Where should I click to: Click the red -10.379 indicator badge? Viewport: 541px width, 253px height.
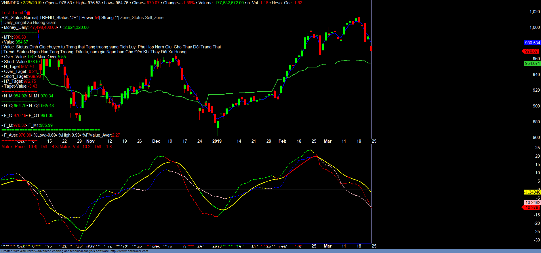(531, 207)
